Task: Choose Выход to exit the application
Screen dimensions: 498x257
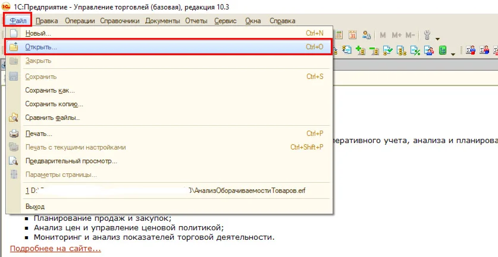Action: pyautogui.click(x=170, y=207)
